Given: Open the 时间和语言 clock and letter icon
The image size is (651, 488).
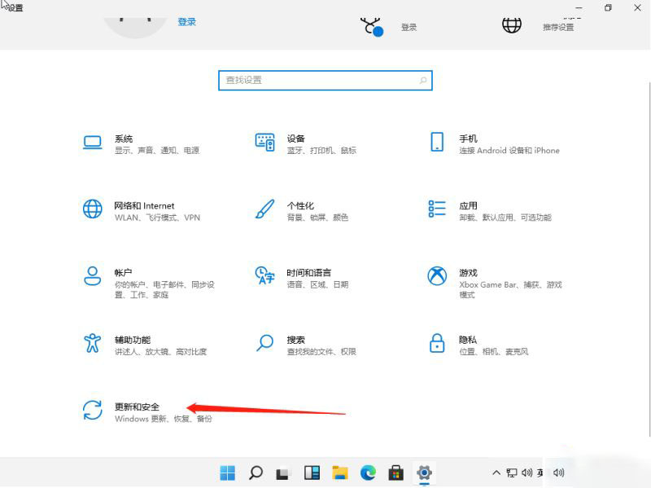Looking at the screenshot, I should pos(265,275).
